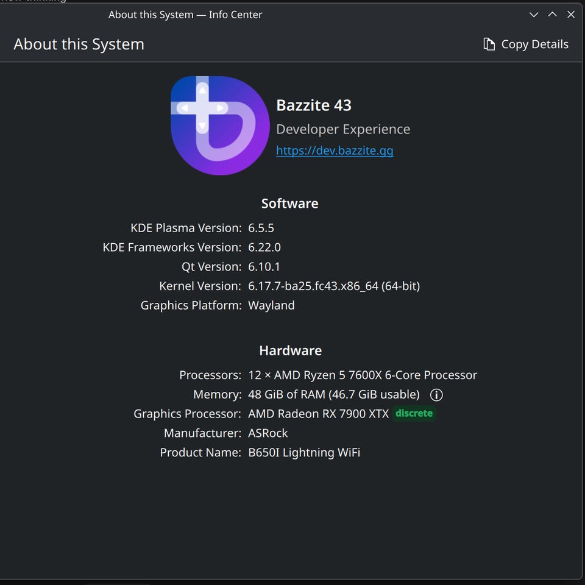This screenshot has height=585, width=585.
Task: Click the B650I Lightning WiFi product name
Action: click(x=304, y=452)
